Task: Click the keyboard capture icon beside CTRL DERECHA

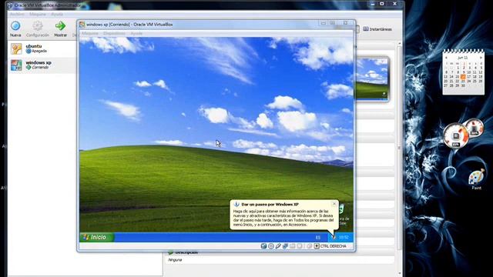Action: tap(317, 246)
